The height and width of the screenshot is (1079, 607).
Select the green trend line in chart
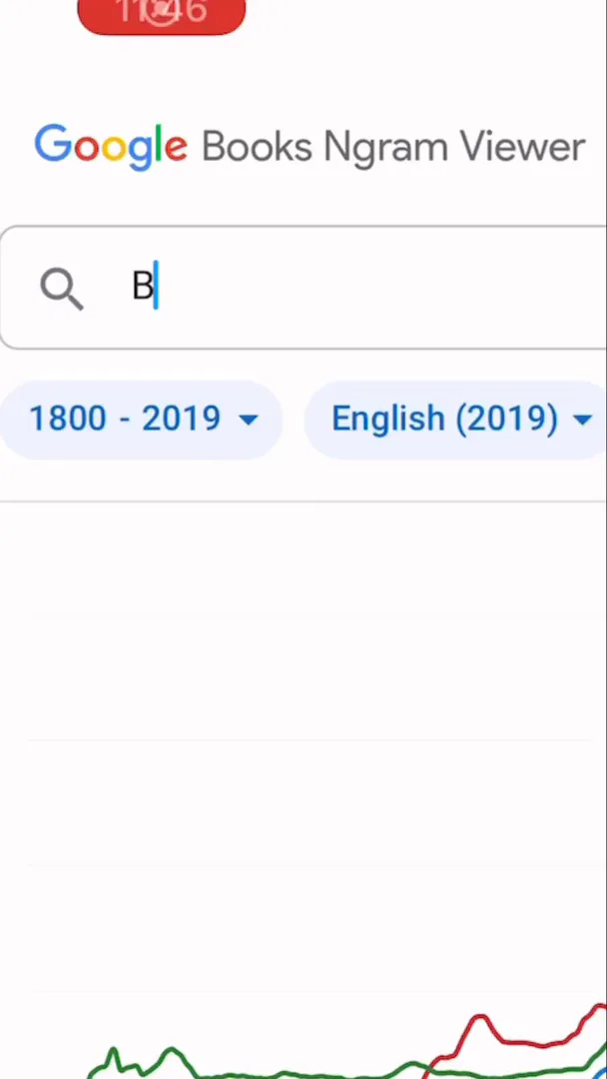click(x=300, y=1072)
